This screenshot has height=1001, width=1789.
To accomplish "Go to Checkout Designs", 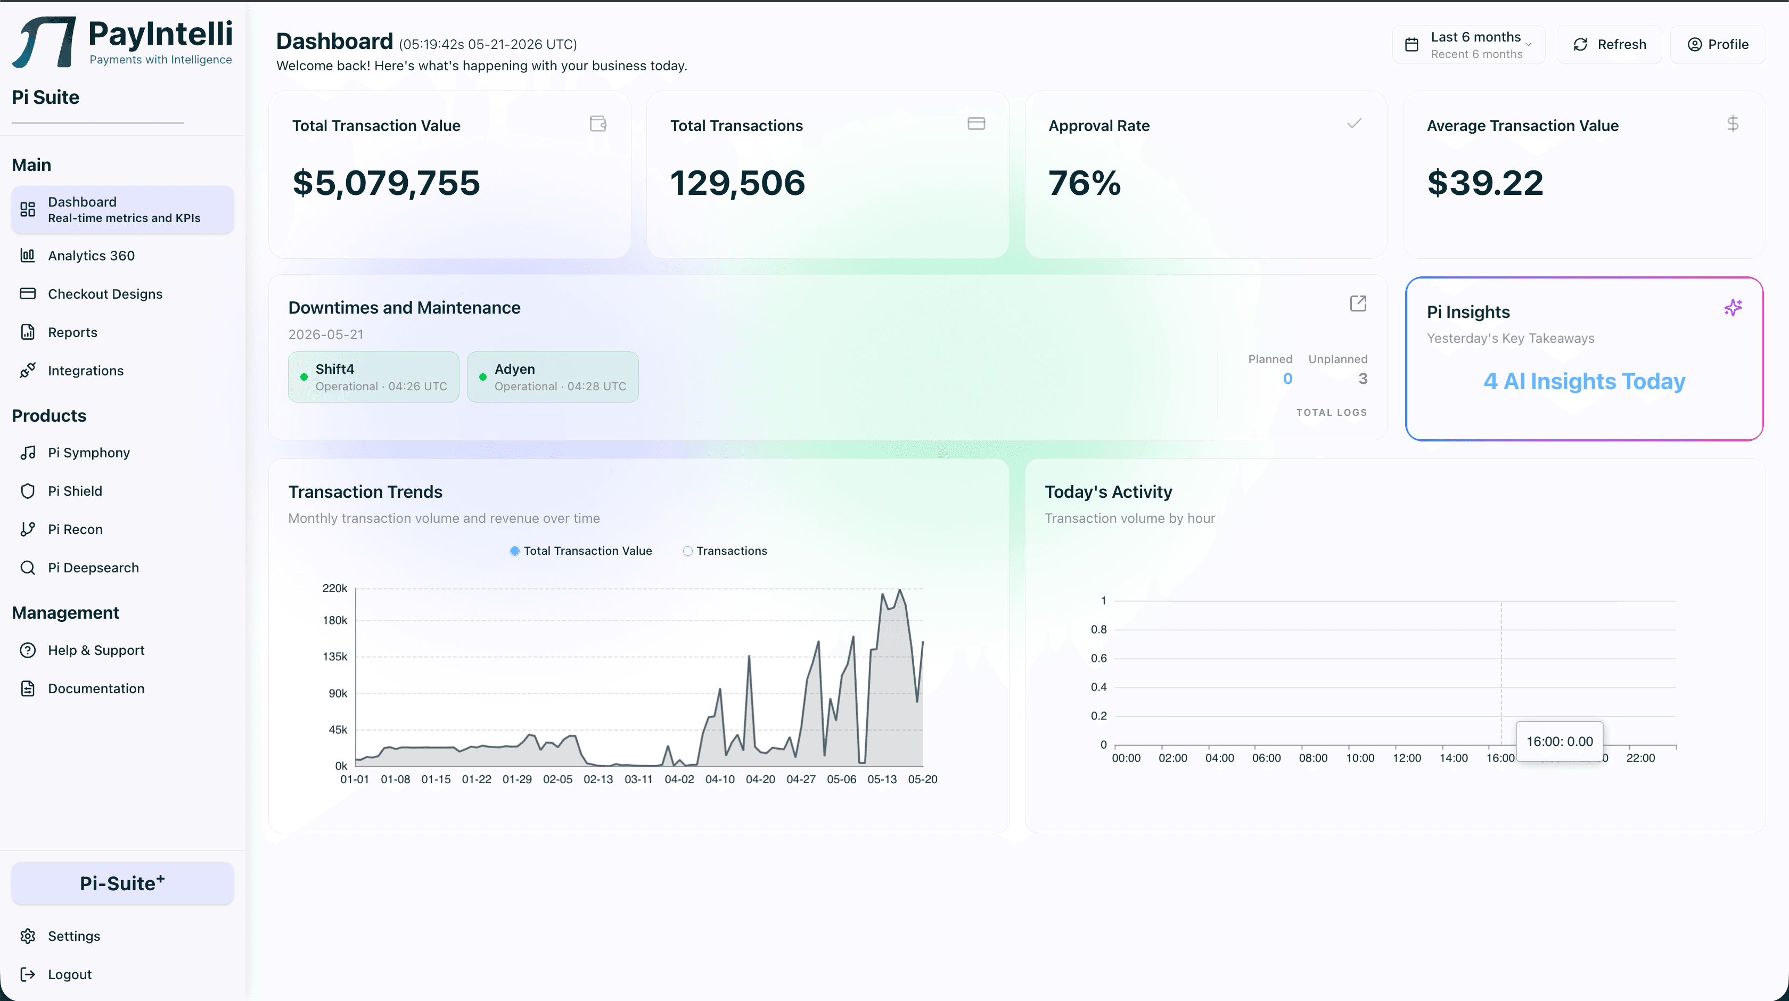I will [123, 294].
